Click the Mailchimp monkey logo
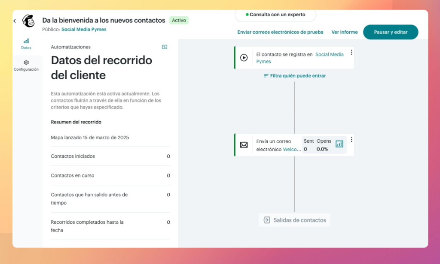The width and height of the screenshot is (440, 264). 28,21
